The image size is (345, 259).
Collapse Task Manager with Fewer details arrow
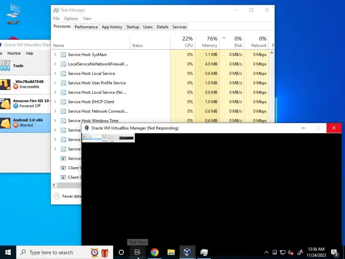[x=57, y=196]
